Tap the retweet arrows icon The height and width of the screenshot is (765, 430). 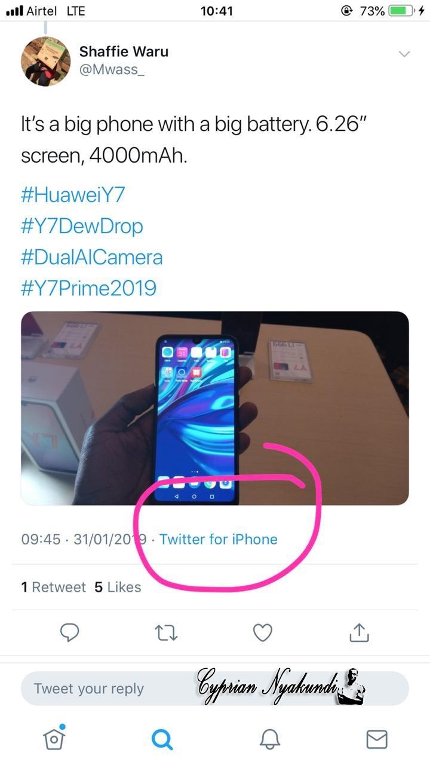point(167,632)
